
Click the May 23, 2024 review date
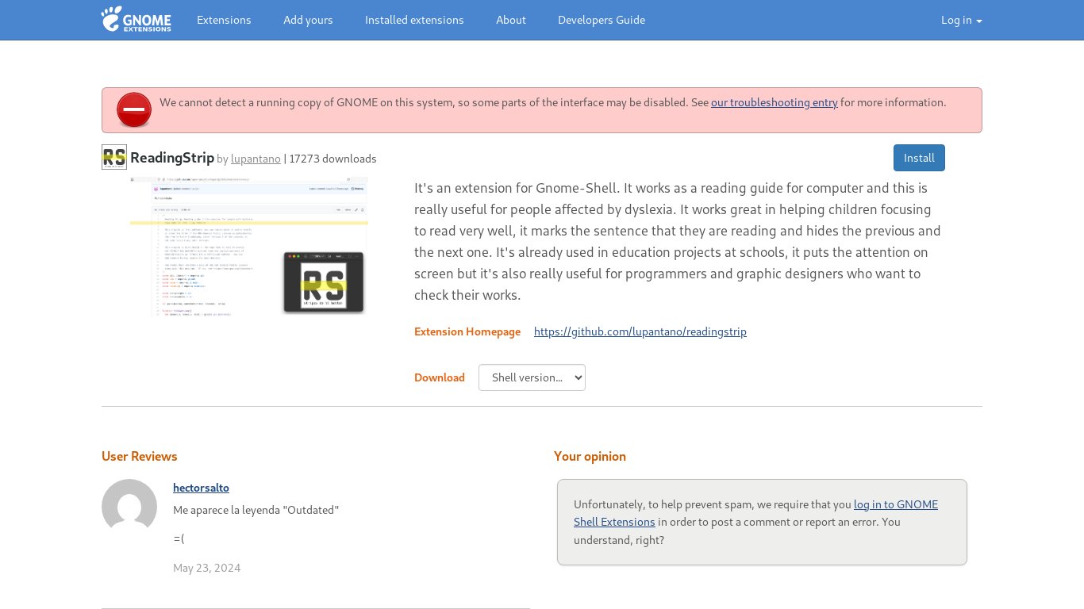[x=206, y=568]
